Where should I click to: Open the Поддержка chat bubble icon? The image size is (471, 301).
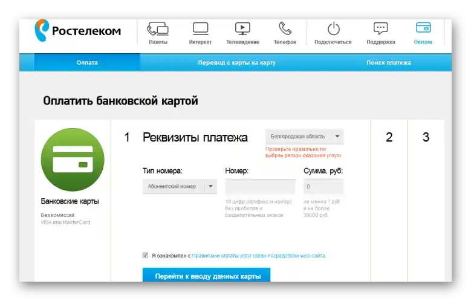point(380,28)
